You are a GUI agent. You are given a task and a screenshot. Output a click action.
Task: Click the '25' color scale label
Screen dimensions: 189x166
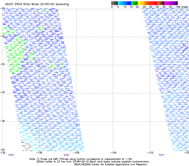coord(144,7)
